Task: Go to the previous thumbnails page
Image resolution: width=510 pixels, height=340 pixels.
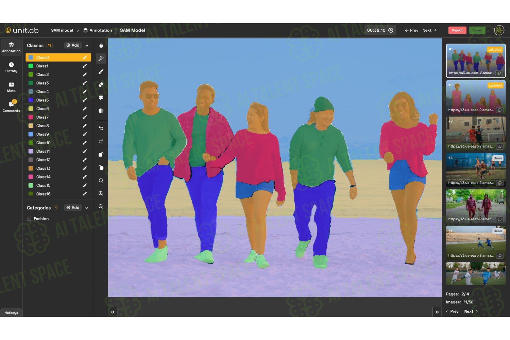Action: pos(453,311)
